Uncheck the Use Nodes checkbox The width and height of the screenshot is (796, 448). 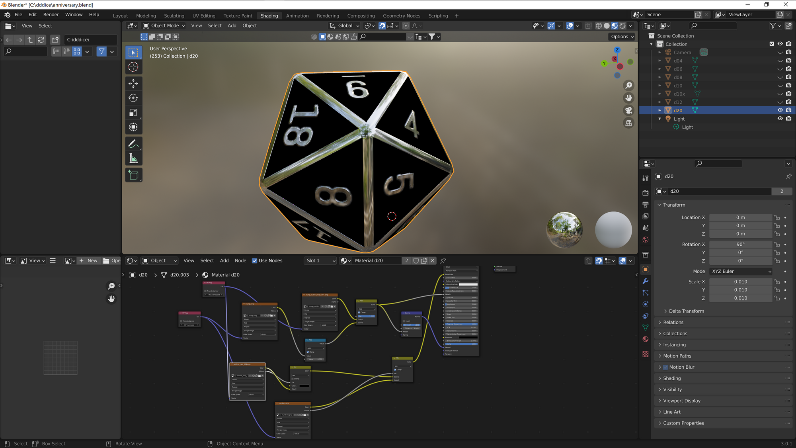[254, 260]
